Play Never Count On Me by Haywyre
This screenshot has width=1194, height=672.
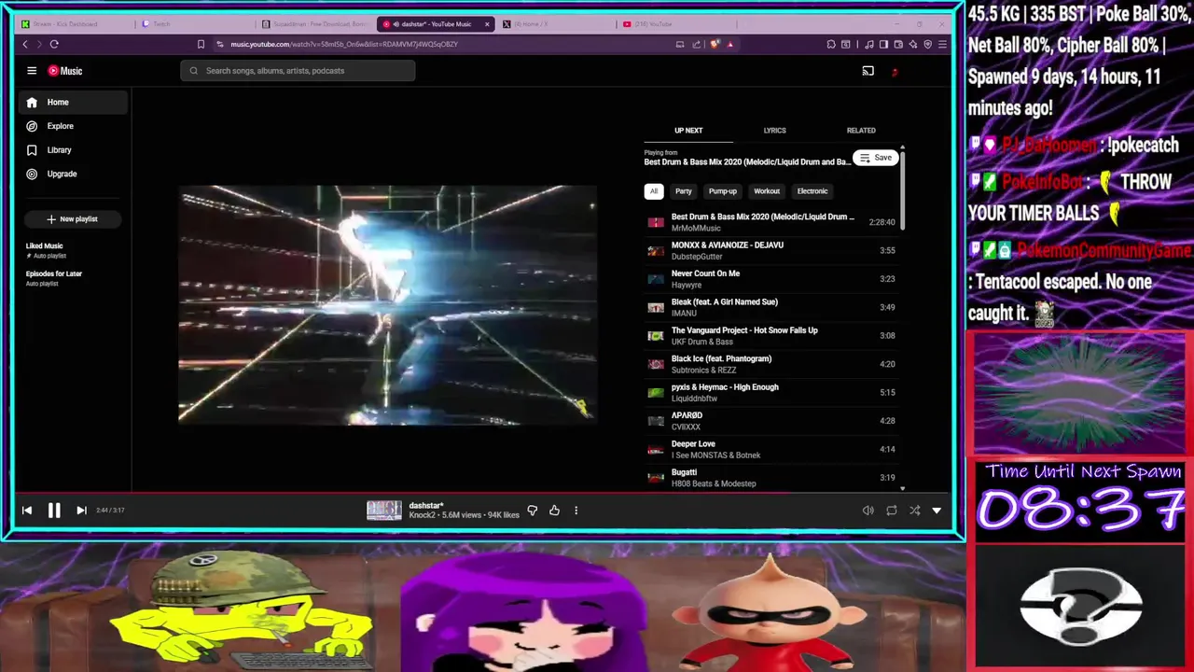771,279
